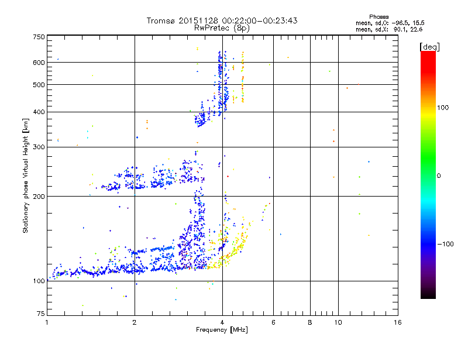Screen dimensions: 468x351
Task: Click the '500' y-axis tick label
Action: pyautogui.click(x=39, y=85)
